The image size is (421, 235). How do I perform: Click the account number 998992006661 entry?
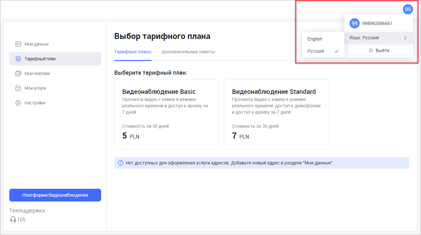[x=377, y=23]
